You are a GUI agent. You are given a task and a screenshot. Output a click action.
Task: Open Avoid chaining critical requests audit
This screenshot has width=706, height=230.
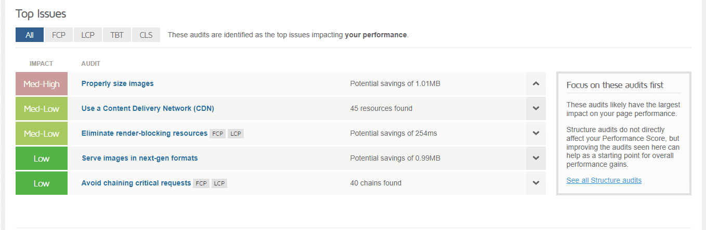[136, 183]
